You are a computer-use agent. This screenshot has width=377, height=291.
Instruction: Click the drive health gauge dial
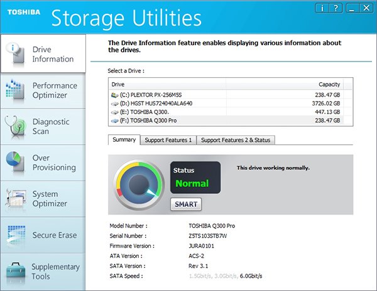tap(138, 185)
